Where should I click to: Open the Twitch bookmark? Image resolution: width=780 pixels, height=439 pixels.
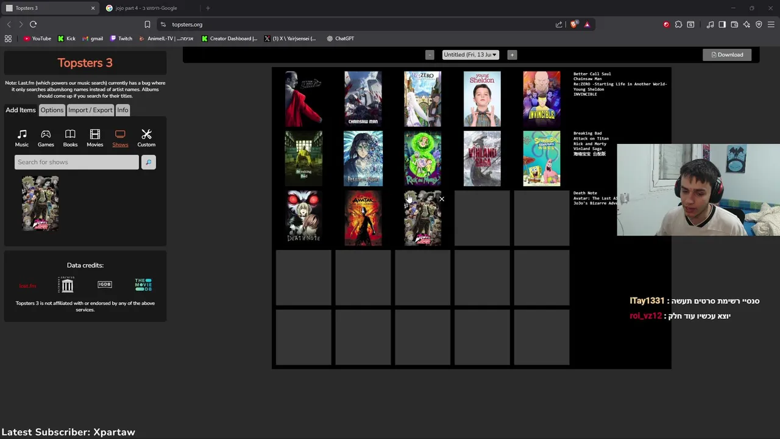click(x=121, y=38)
